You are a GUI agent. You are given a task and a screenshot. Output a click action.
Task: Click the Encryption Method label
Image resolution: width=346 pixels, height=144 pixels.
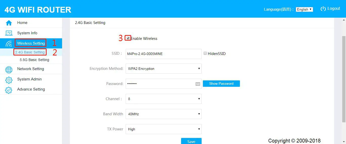pyautogui.click(x=106, y=69)
